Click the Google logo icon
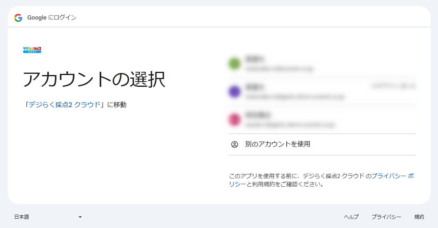Viewport: 438px width, 228px height. [x=18, y=17]
